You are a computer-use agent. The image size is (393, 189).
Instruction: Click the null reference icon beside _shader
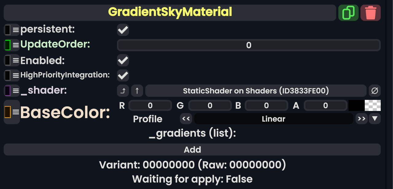[x=375, y=91]
